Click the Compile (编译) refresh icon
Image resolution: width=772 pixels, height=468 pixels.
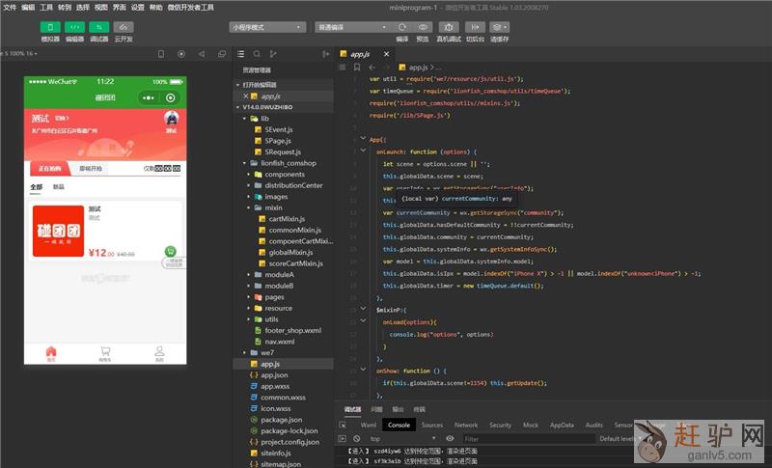coord(401,27)
